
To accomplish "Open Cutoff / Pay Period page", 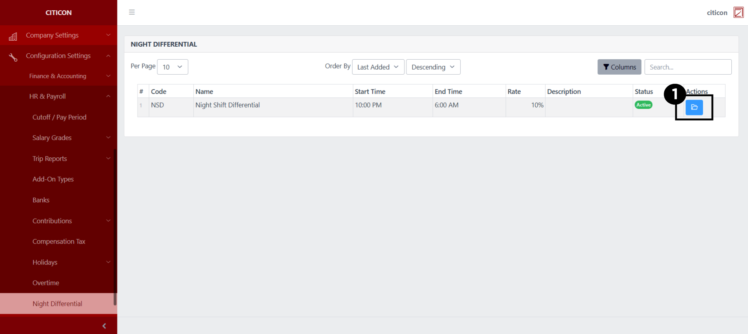I will (x=59, y=117).
